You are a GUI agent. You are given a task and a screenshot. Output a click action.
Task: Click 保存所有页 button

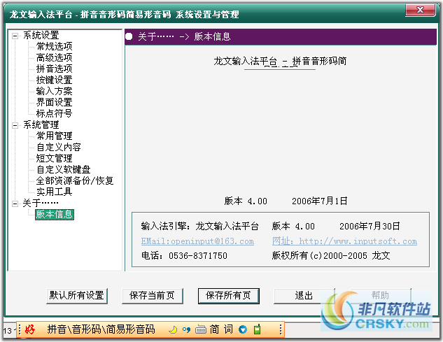tap(229, 296)
